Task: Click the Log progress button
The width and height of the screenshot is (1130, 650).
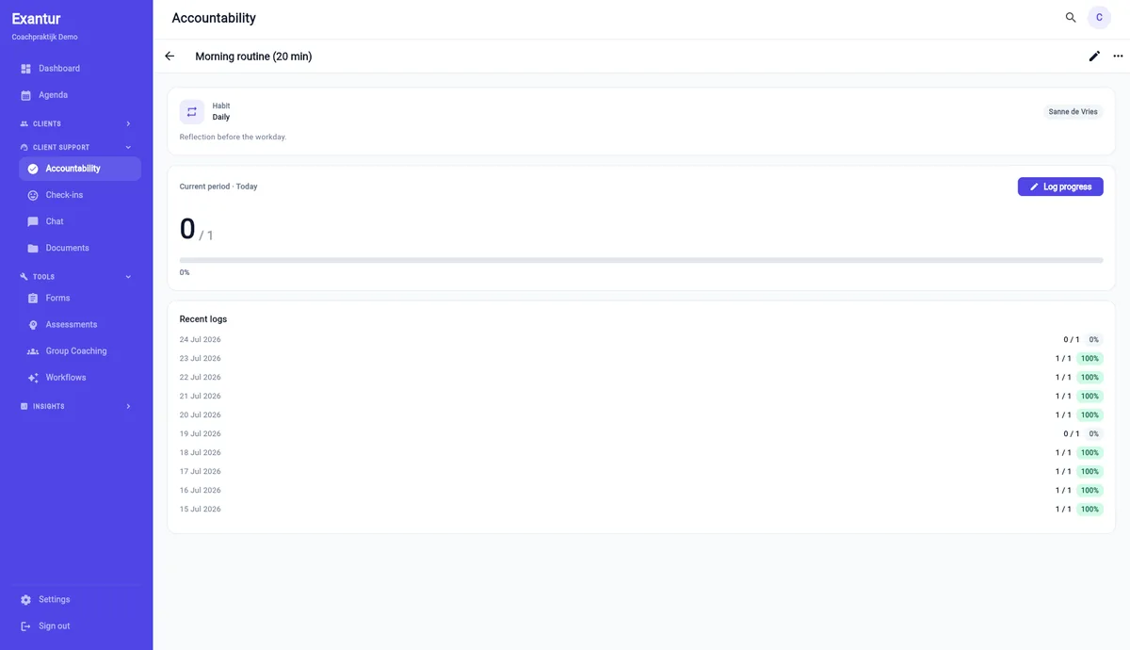Action: coord(1060,187)
